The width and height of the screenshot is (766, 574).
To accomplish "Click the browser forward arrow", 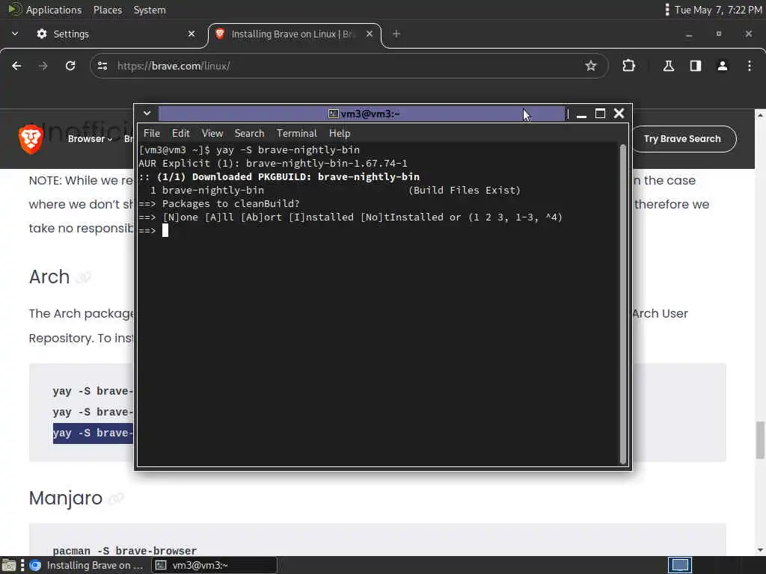I will tap(43, 66).
